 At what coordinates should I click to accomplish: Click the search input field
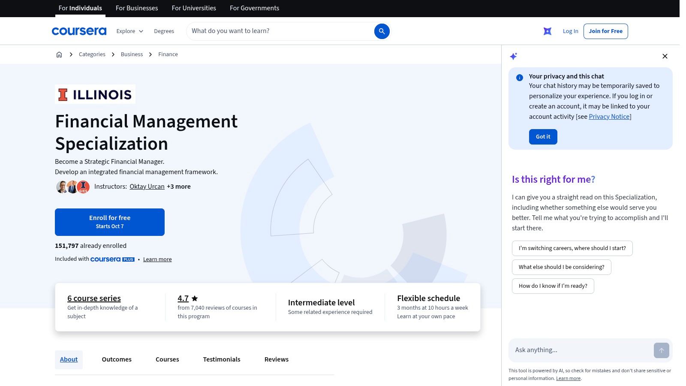coord(281,31)
